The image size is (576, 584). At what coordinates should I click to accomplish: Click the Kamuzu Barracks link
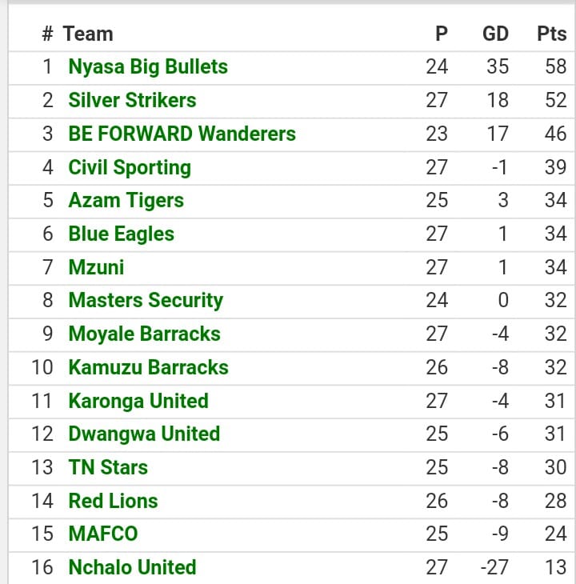(149, 367)
